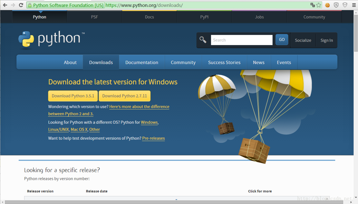Viewport: 358px width, 204px height.
Task: Open the browser hamburger menu
Action: tap(354, 5)
